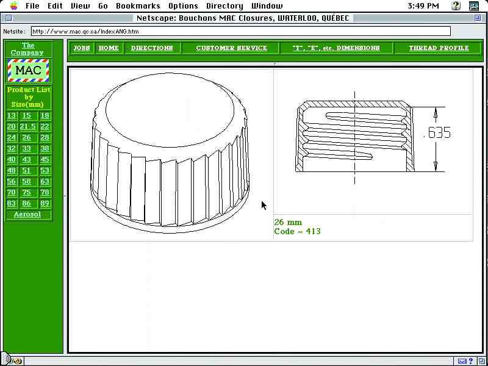Go to the HOME page
The width and height of the screenshot is (488, 366).
109,48
